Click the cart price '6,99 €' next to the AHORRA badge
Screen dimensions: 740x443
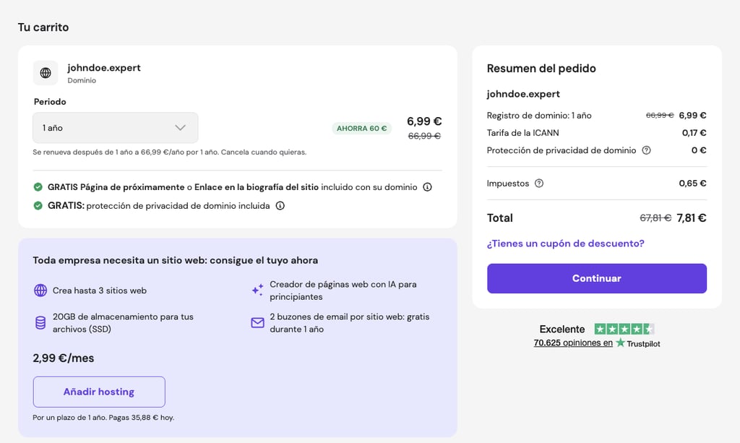coord(424,121)
